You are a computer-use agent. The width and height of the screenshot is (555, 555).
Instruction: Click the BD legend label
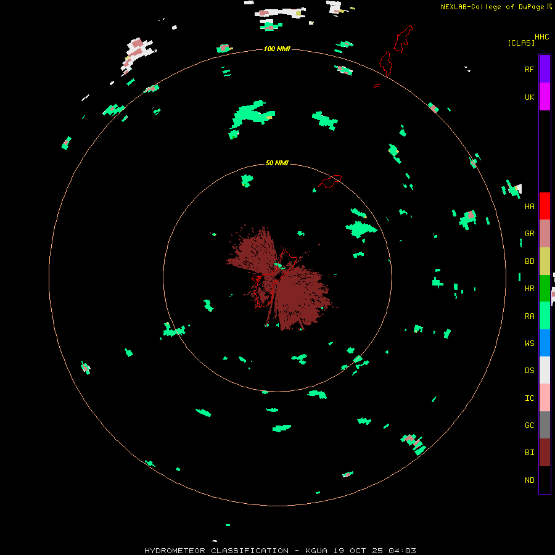click(529, 261)
